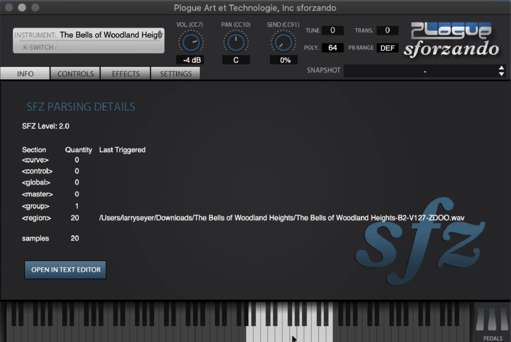Click the Last Triggered column header
The image size is (511, 342).
122,150
